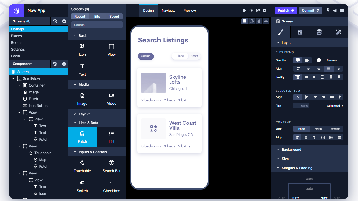Select the Search Bar bit
The width and height of the screenshot is (358, 201).
point(112,166)
